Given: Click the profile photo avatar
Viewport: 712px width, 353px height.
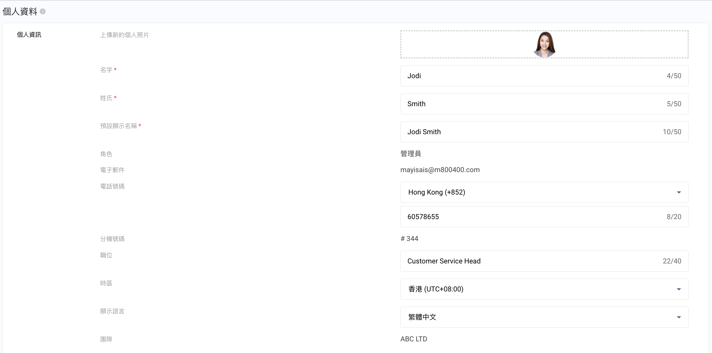Looking at the screenshot, I should click(x=544, y=44).
